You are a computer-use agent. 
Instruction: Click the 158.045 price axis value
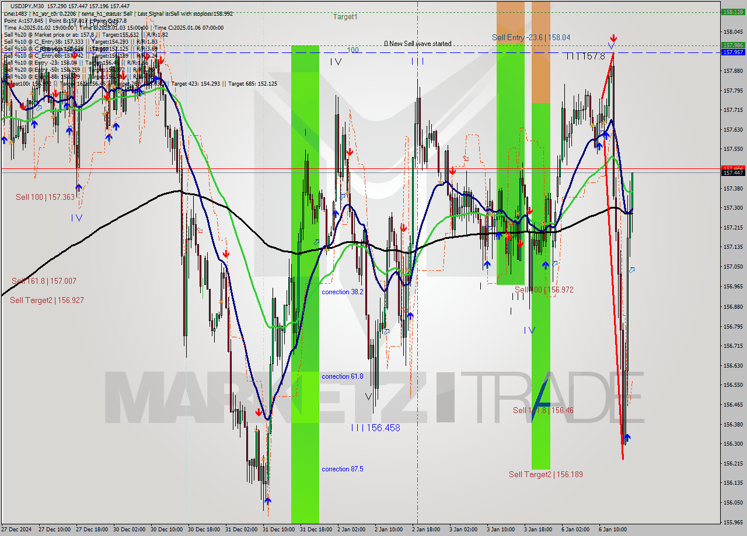point(733,31)
